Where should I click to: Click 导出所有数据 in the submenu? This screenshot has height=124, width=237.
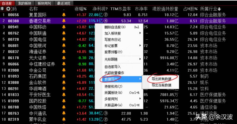(x=161, y=79)
